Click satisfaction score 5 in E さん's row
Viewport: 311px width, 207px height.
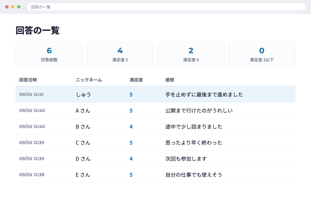(x=131, y=175)
